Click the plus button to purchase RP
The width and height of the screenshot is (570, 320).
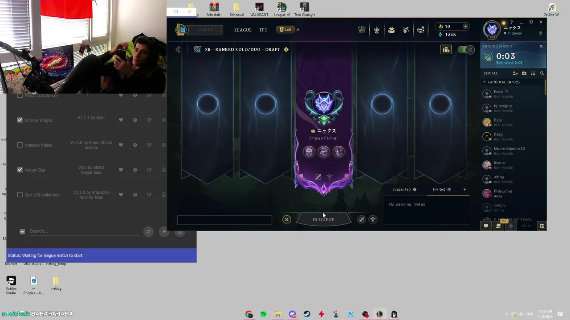(465, 26)
